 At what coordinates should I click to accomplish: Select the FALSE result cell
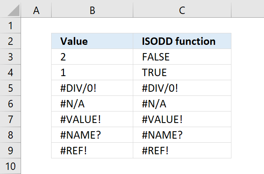click(182, 57)
